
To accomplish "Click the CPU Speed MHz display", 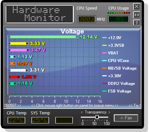I will [86, 19].
